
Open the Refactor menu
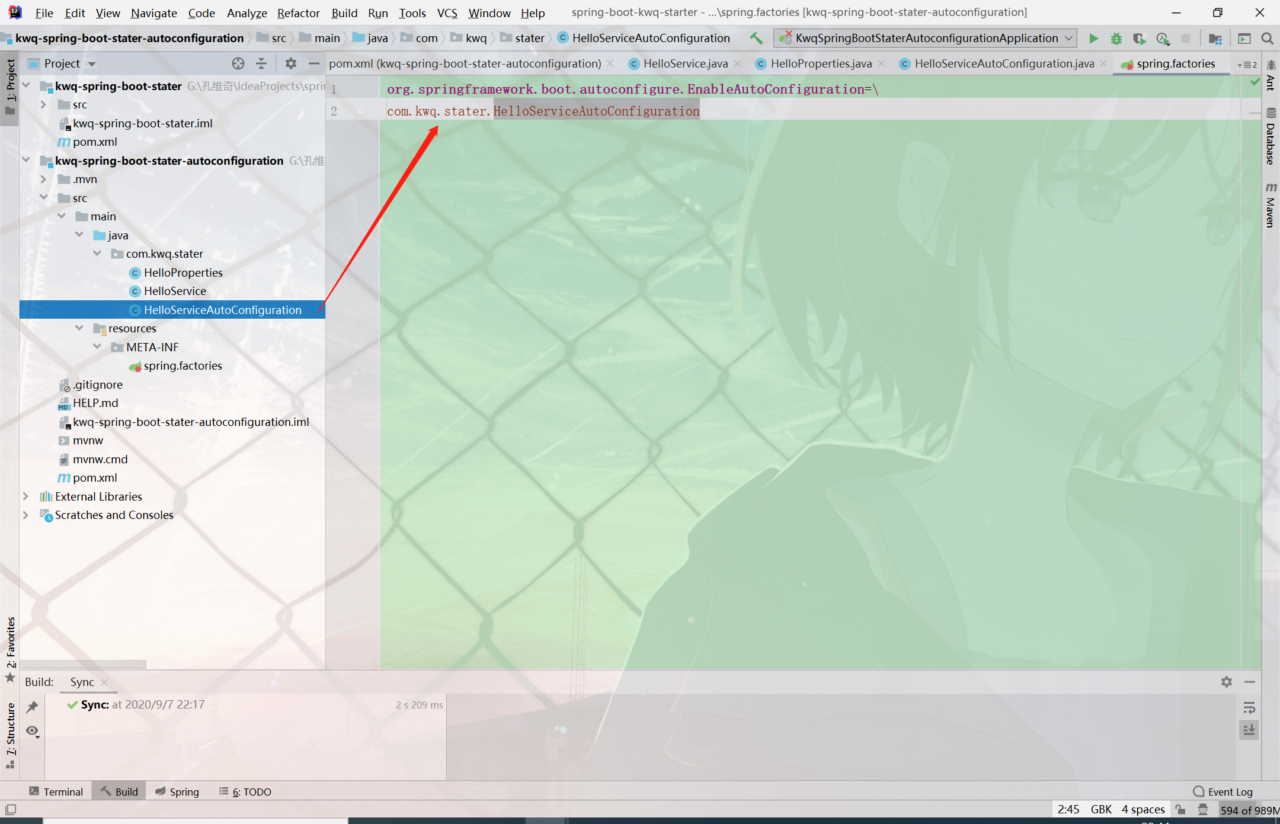click(x=298, y=13)
